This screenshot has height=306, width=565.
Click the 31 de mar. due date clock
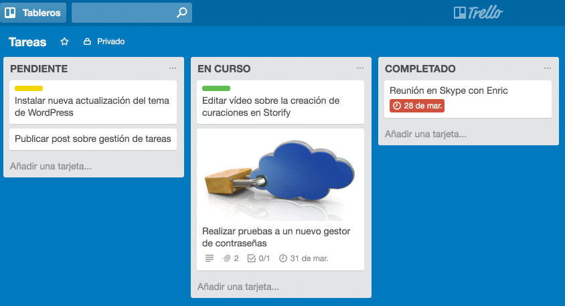[282, 258]
